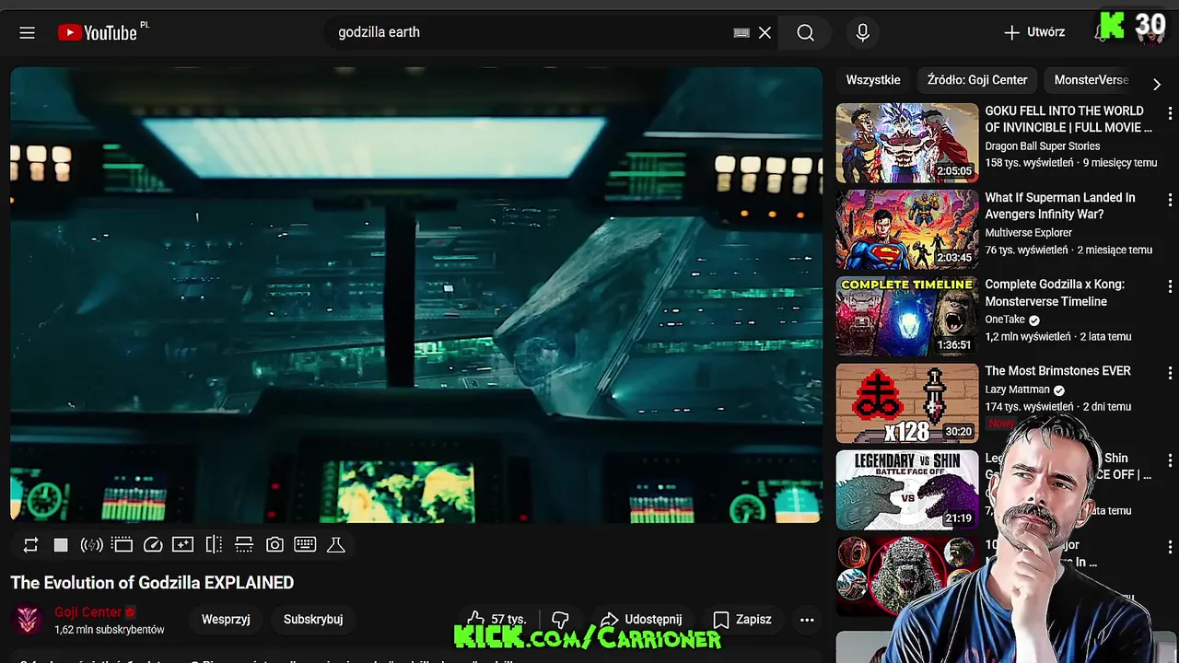The width and height of the screenshot is (1179, 663).
Task: Select the MonsterVerse filter chip
Action: pyautogui.click(x=1091, y=80)
